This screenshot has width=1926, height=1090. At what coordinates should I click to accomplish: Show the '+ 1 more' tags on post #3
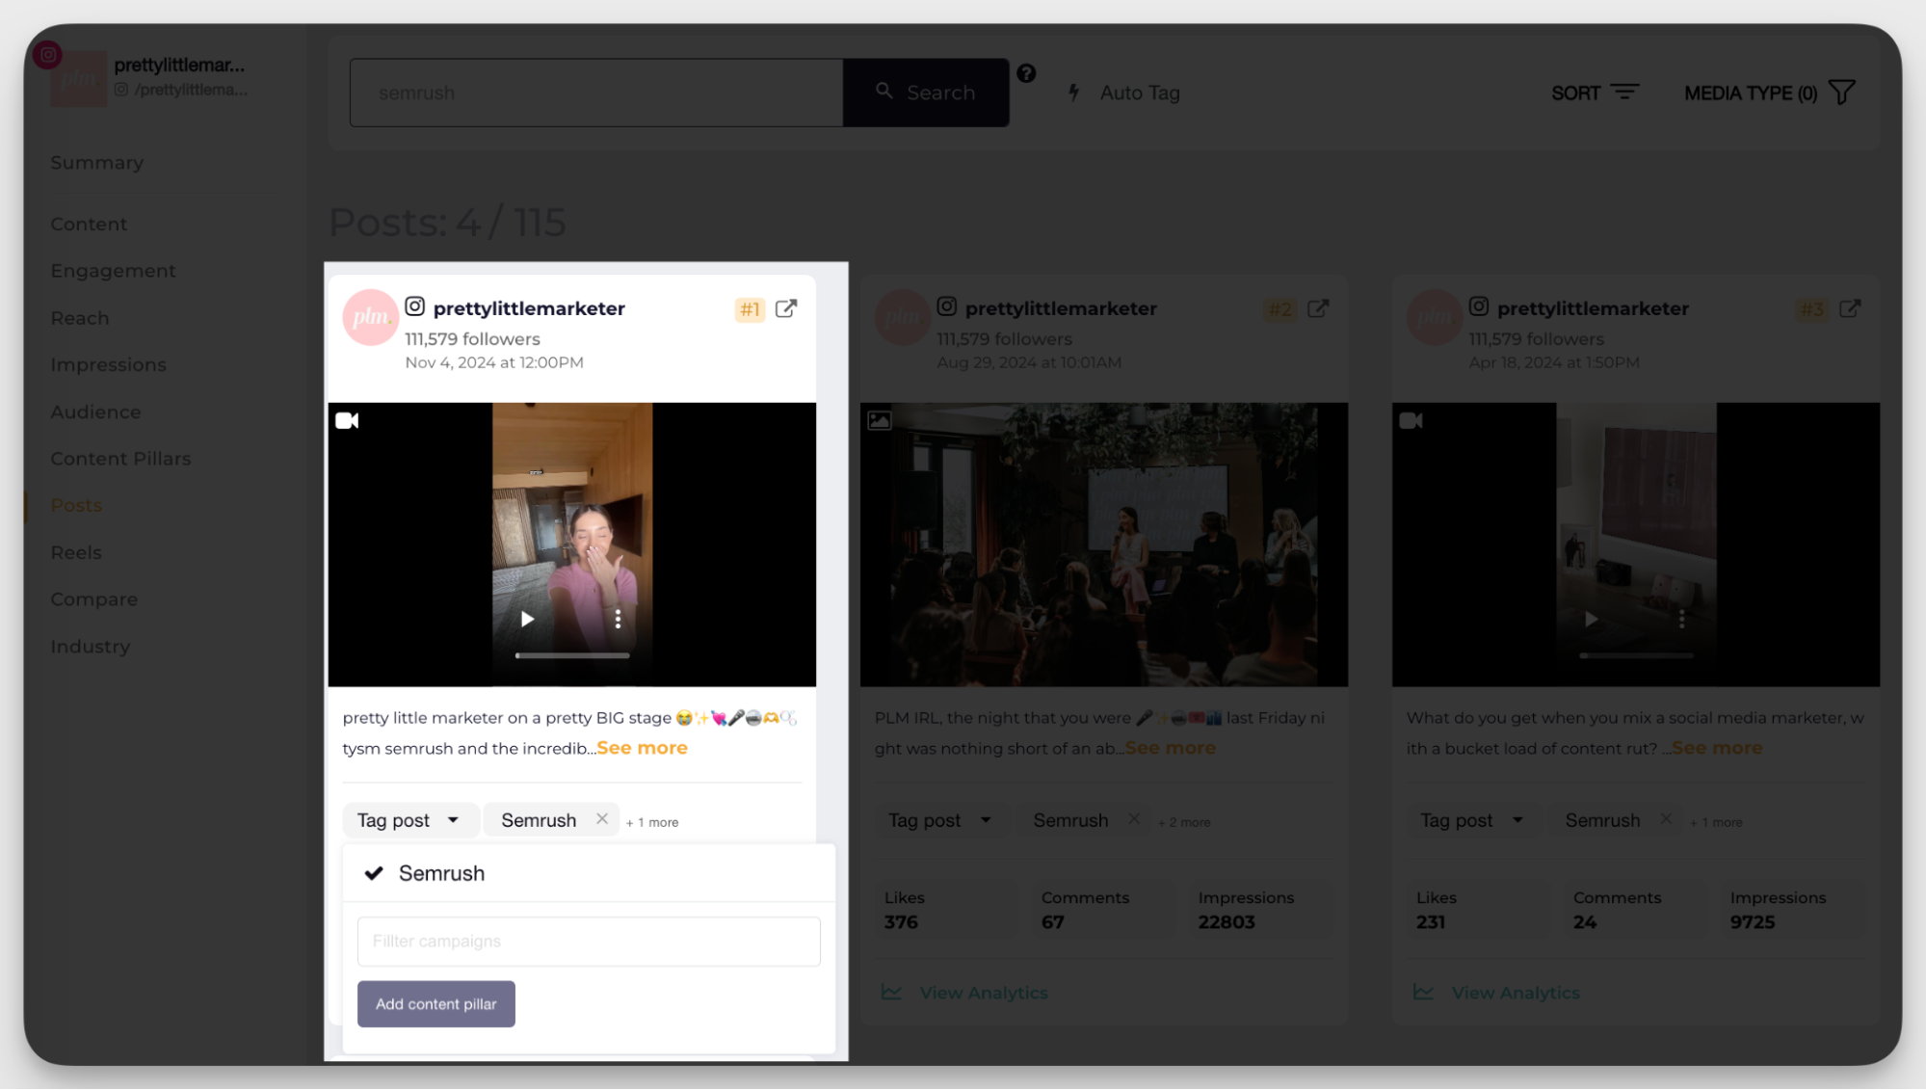coord(1716,822)
